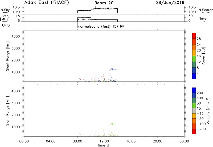Click the orange Velocity segment between -100 and -50
Image resolution: width=213 pixels, height=147 pixels.
[194, 121]
